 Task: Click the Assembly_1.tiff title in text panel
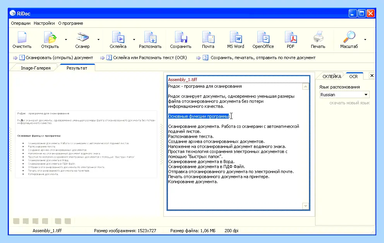[182, 80]
